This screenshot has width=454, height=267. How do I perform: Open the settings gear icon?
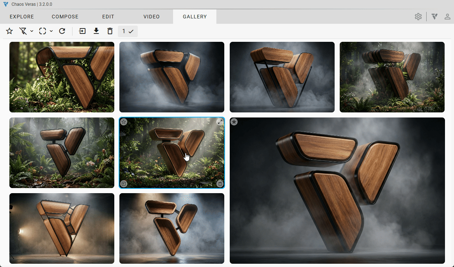pos(418,17)
